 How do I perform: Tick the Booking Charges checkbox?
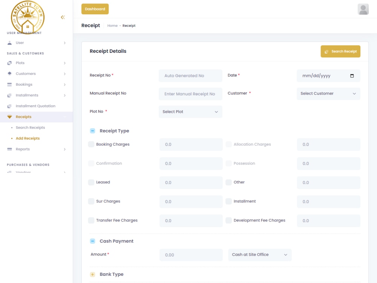[91, 144]
